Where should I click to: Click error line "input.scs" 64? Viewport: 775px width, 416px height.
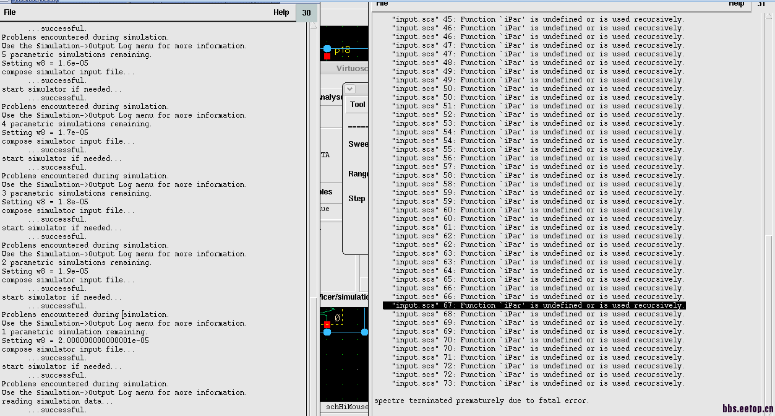(x=538, y=271)
